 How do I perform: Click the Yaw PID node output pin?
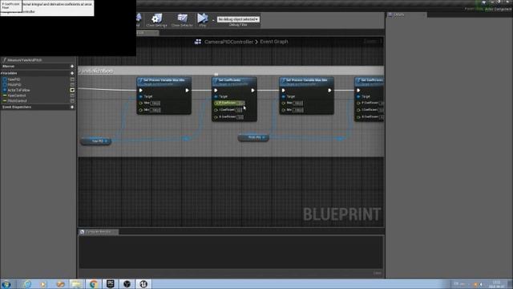click(x=106, y=141)
